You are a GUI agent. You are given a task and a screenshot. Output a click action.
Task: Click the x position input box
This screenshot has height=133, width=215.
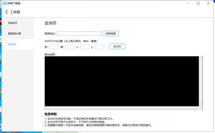(x=85, y=47)
